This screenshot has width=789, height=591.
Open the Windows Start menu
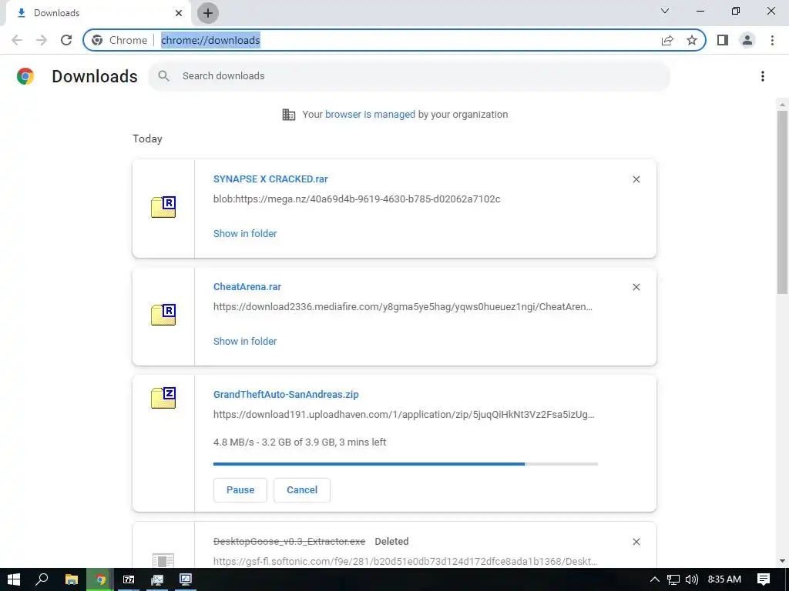pos(14,579)
